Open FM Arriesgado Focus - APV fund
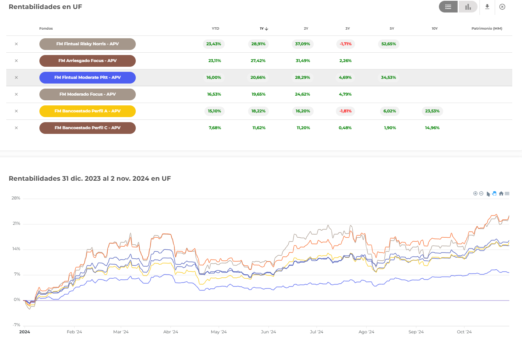The height and width of the screenshot is (338, 522). click(x=87, y=61)
